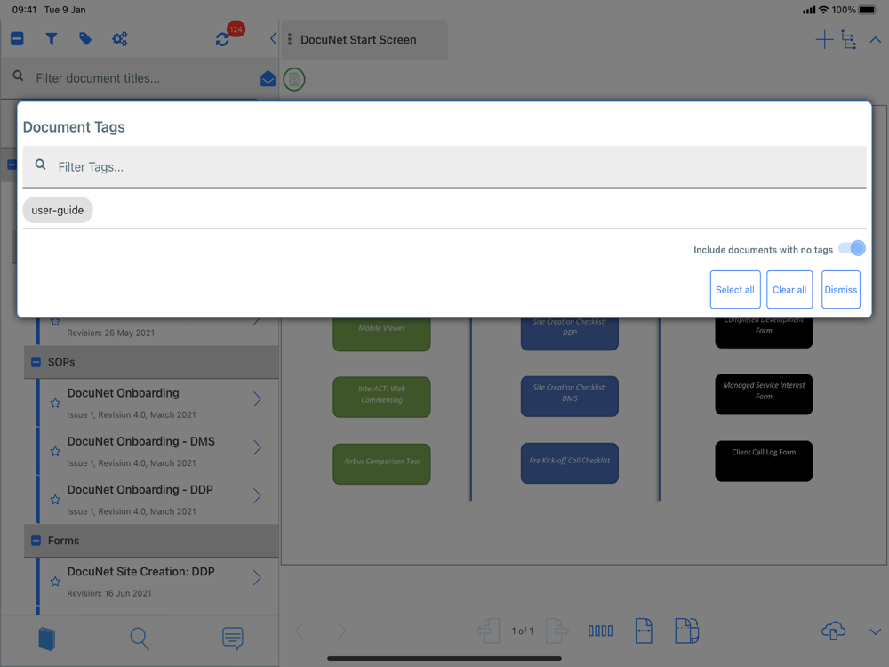Image resolution: width=889 pixels, height=667 pixels.
Task: Favorite DocuNet Onboarding with its star
Action: click(x=55, y=403)
